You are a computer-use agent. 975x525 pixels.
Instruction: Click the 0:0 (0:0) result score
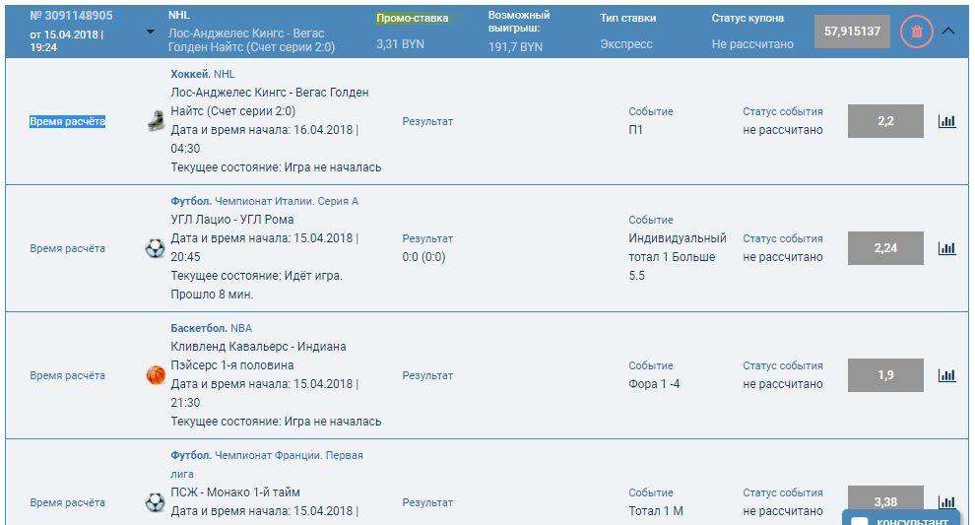(x=424, y=257)
